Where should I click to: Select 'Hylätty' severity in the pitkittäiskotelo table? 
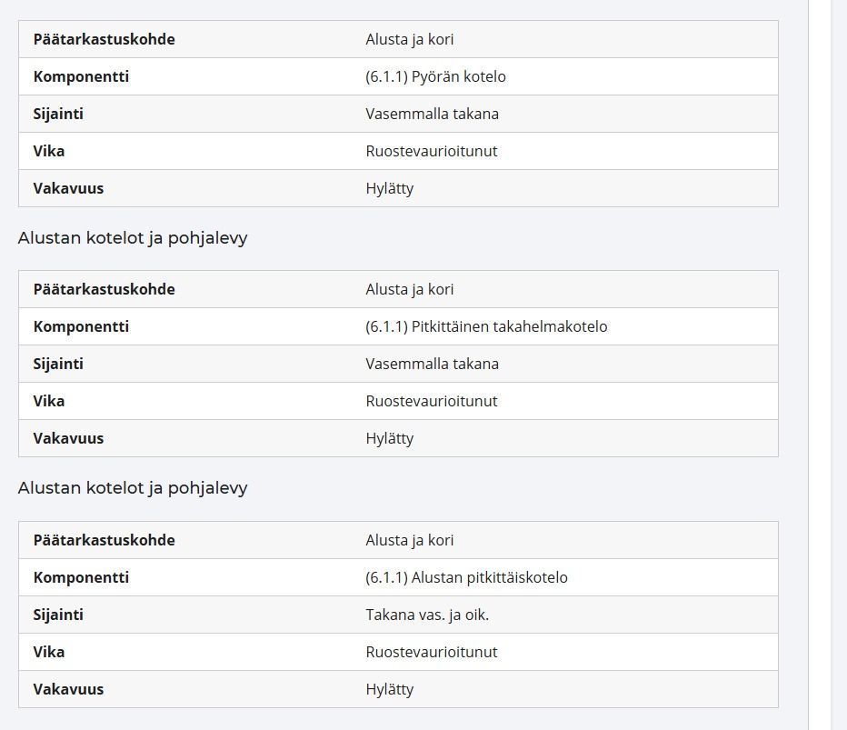tap(389, 689)
